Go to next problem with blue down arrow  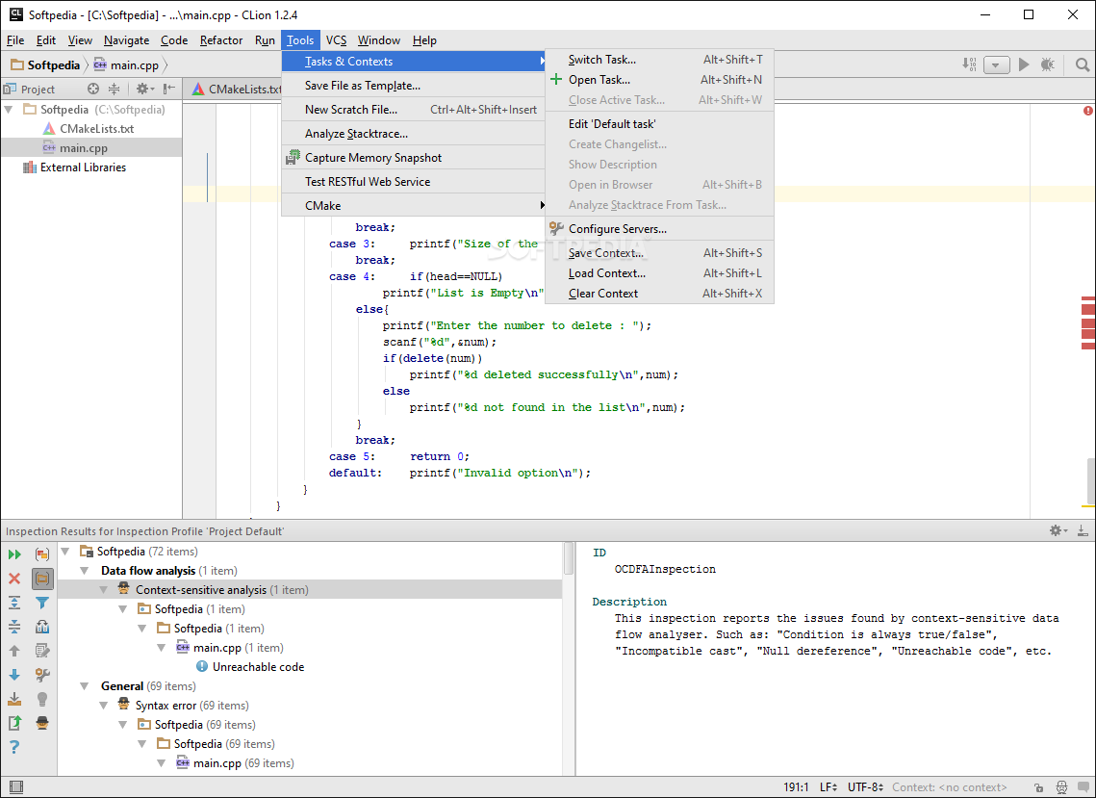coord(14,675)
